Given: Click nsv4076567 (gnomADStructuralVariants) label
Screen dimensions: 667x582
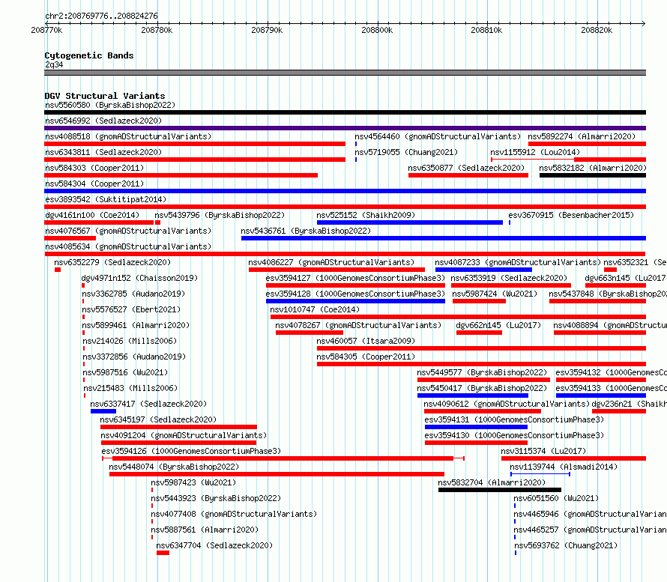Looking at the screenshot, I should pos(128,231).
